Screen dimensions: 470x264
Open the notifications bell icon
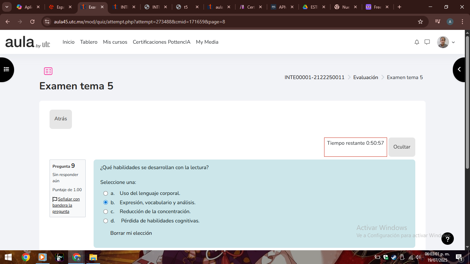[417, 42]
